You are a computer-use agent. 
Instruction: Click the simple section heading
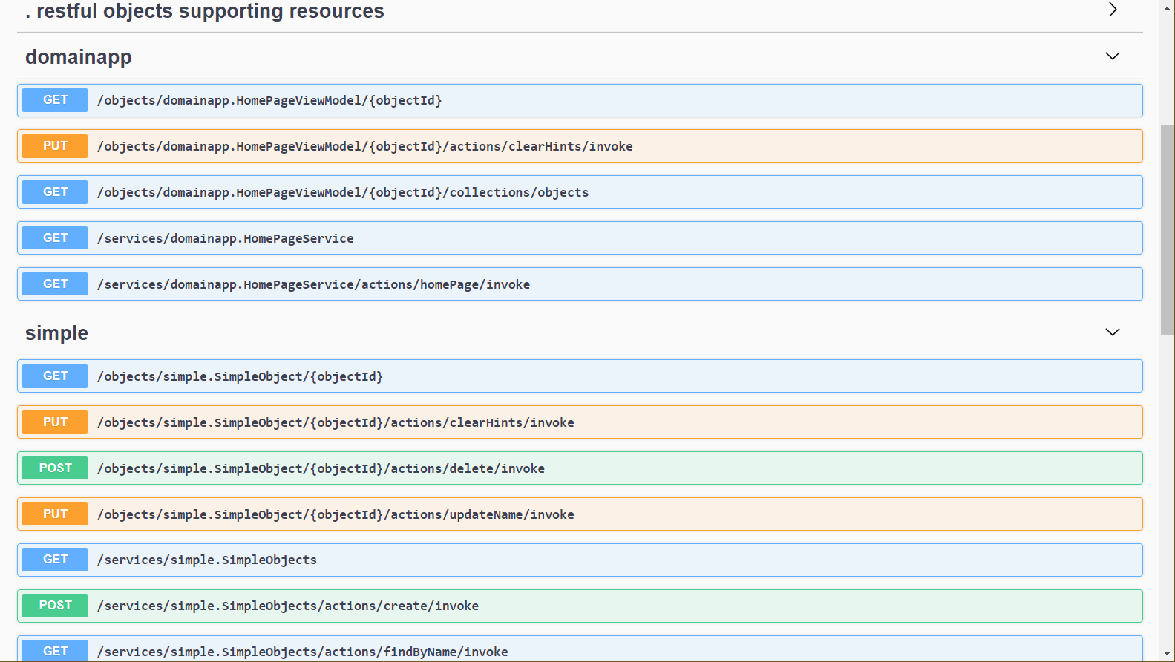click(56, 333)
